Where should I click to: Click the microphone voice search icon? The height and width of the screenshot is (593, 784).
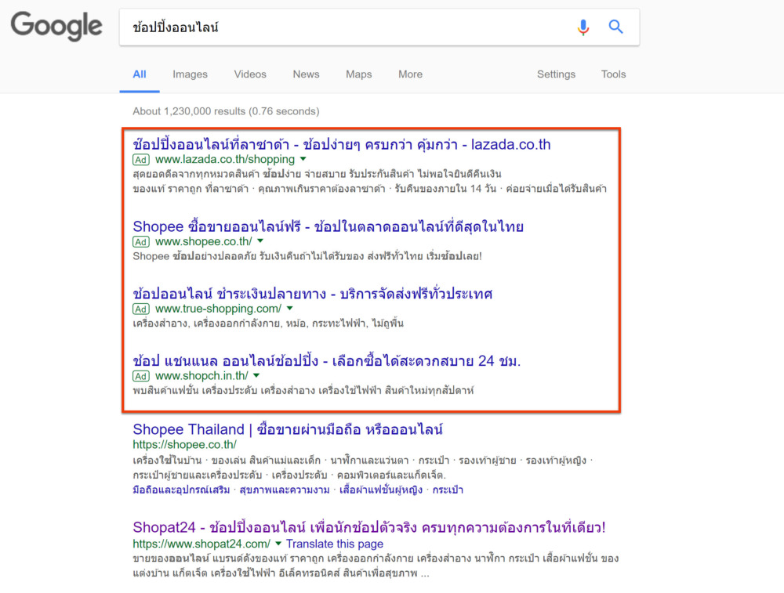tap(583, 27)
